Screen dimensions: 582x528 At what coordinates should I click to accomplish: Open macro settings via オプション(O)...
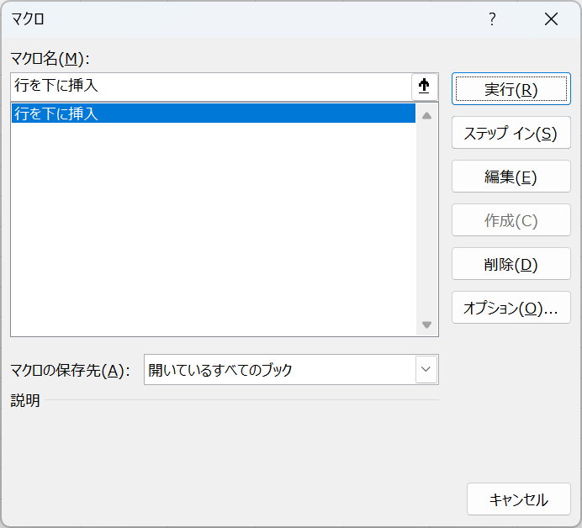pos(511,308)
